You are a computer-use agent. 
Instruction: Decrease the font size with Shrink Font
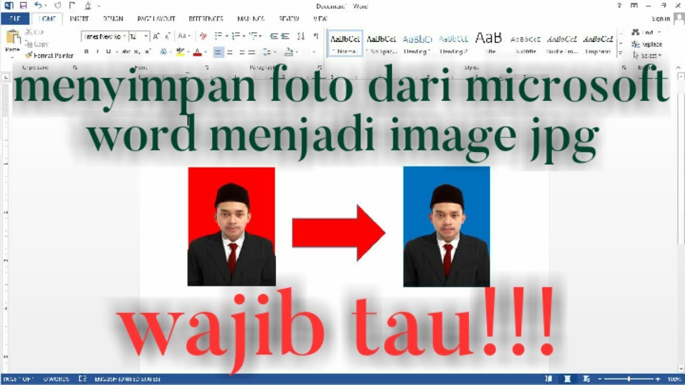click(x=168, y=36)
